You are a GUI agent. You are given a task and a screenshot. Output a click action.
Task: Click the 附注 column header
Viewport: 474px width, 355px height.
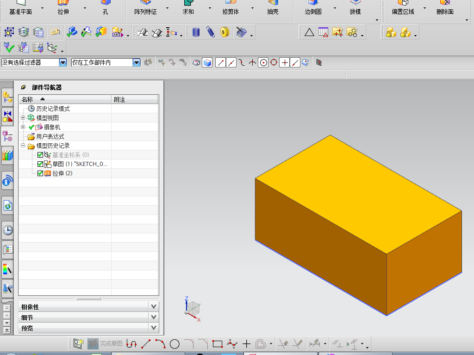coord(135,99)
